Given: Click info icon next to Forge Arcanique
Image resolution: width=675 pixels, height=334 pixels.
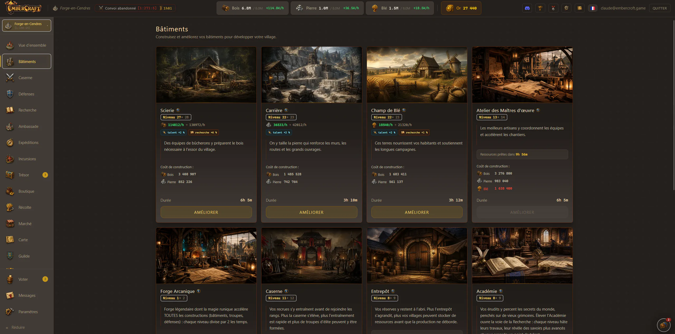Looking at the screenshot, I should point(199,291).
